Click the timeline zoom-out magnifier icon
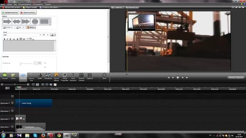 (x=2, y=84)
